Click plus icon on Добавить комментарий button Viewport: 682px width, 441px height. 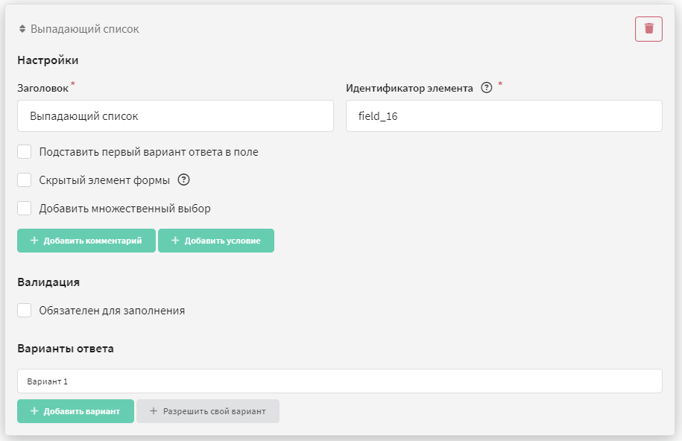(x=34, y=240)
